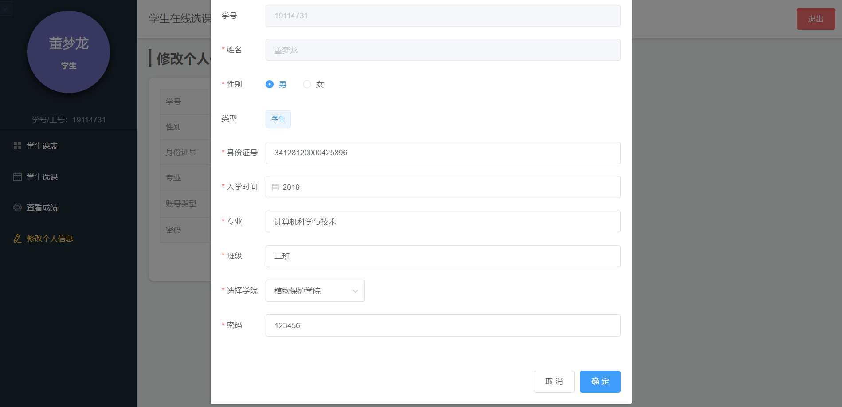The image size is (842, 407).
Task: Click the grid icon beside 学生课表
Action: coord(17,146)
